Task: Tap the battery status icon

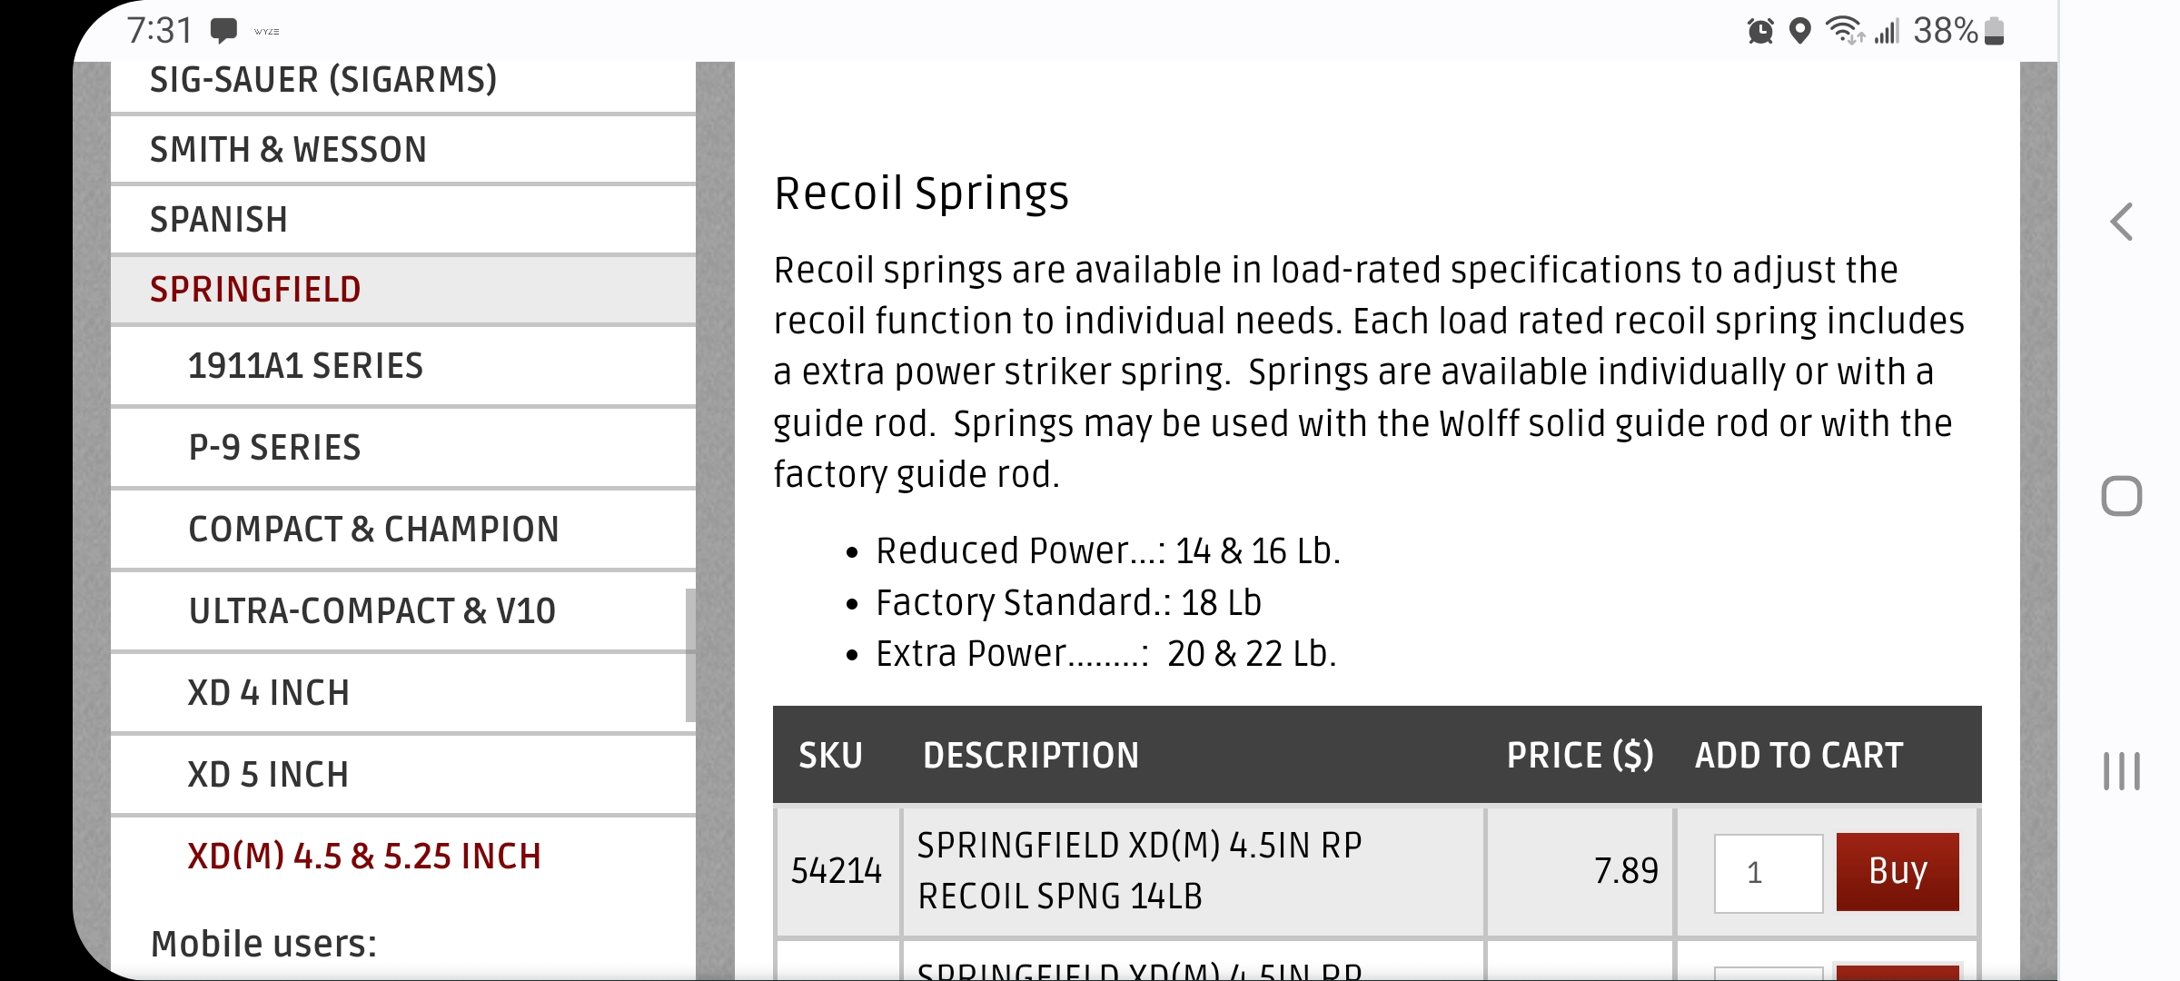Action: 1995,31
